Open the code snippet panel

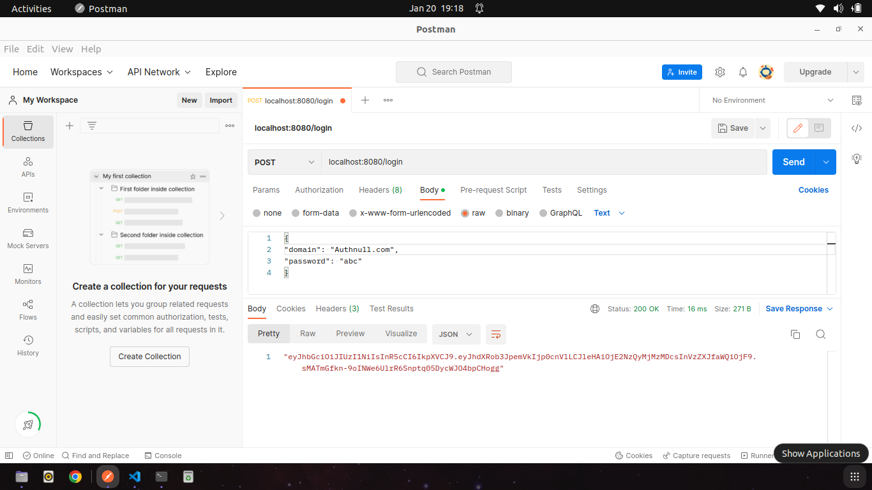click(x=857, y=128)
